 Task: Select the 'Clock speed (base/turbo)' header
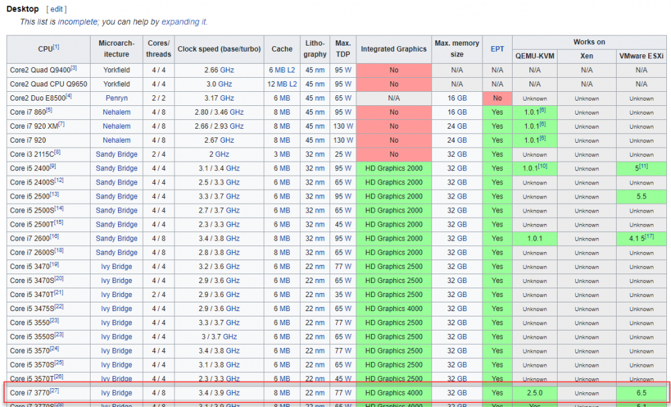coord(219,49)
